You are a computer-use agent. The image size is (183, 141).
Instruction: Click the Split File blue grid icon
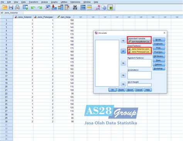(x=83, y=7)
